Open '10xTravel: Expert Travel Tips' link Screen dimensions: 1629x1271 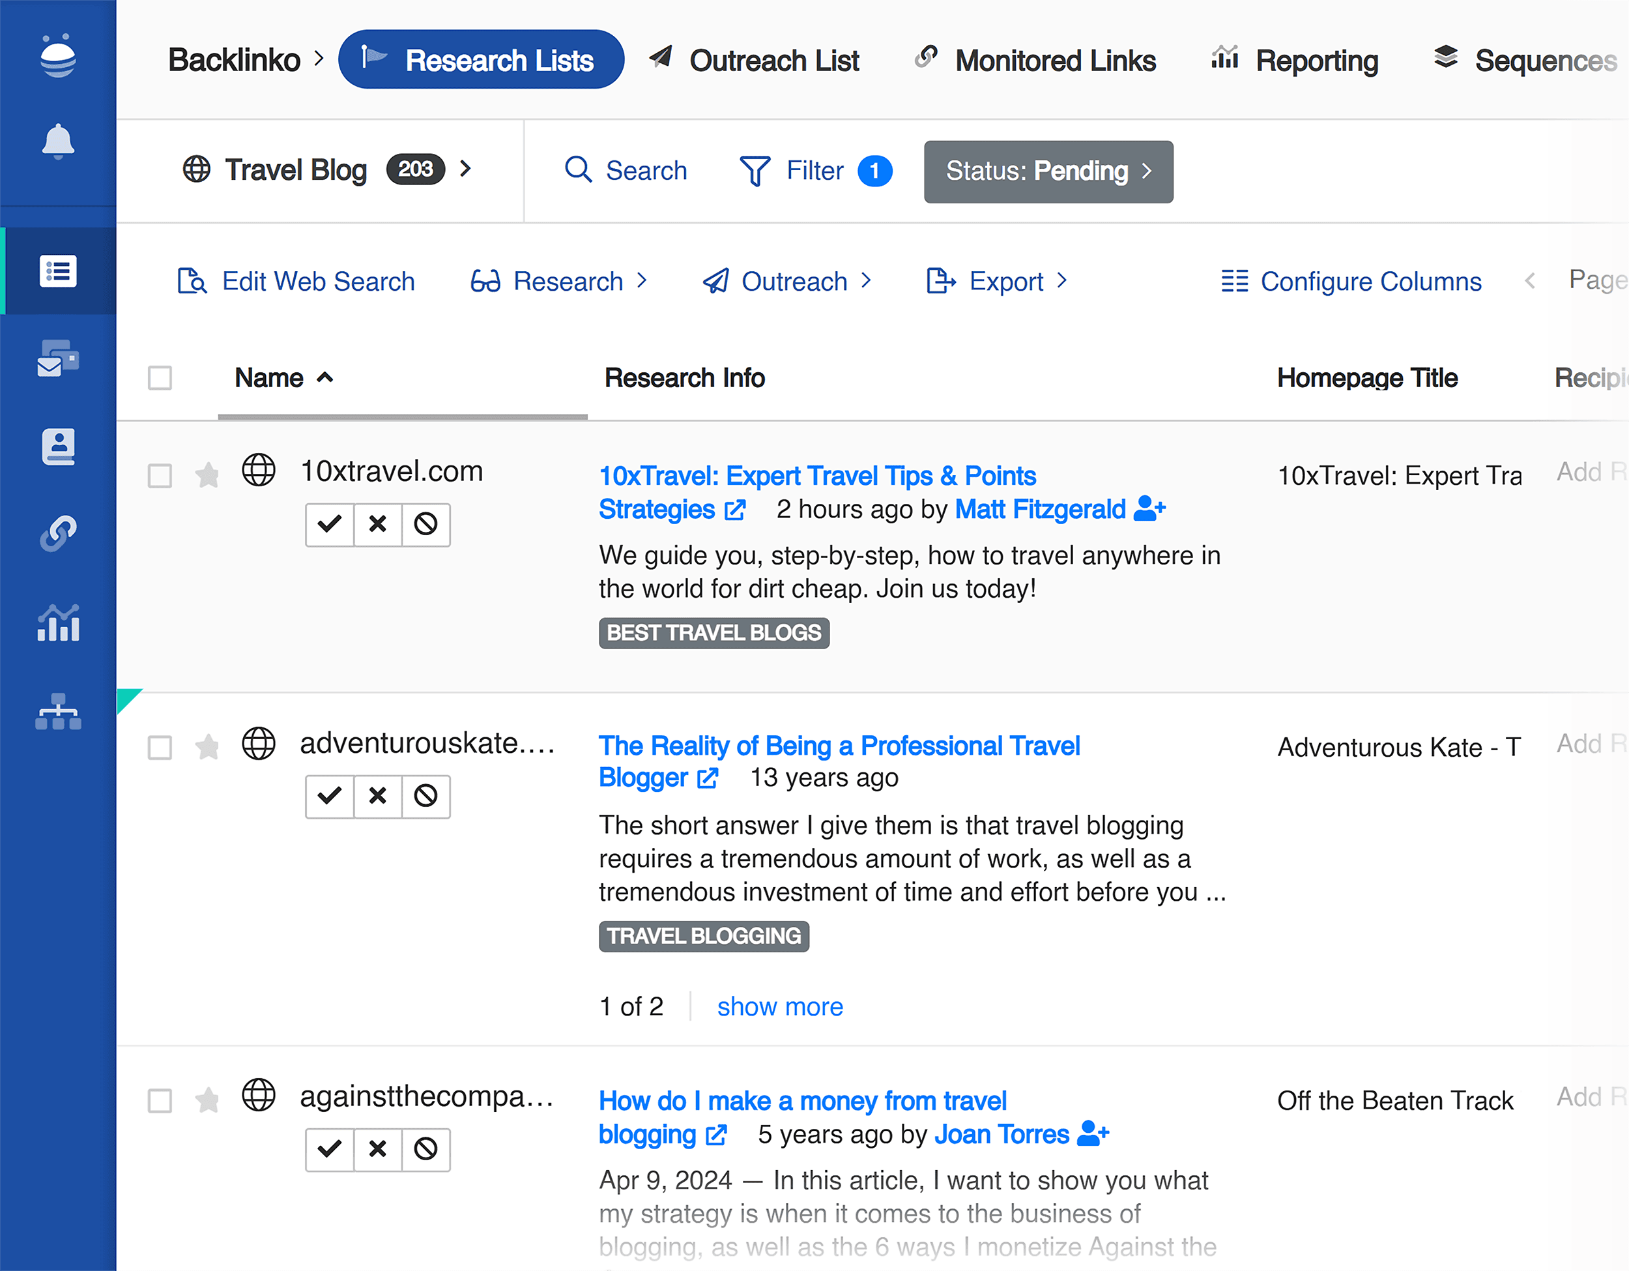click(x=818, y=492)
